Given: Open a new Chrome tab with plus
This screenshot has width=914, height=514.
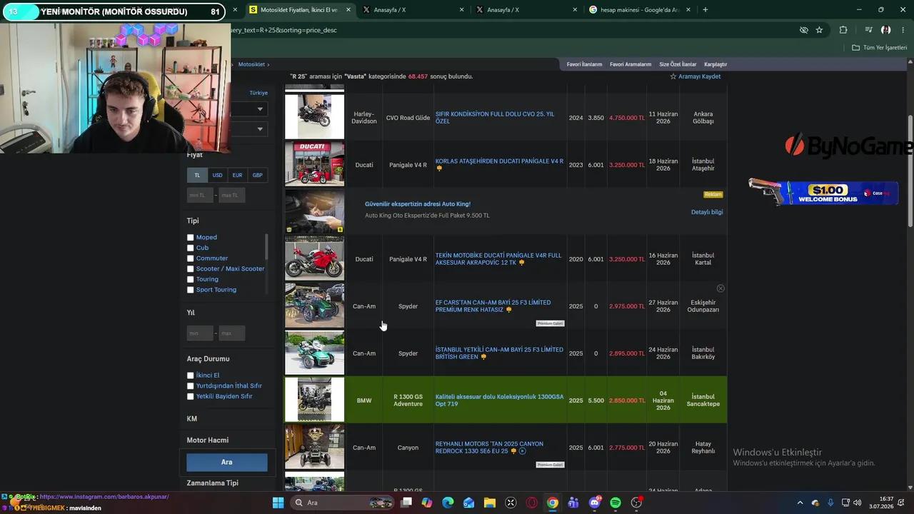Looking at the screenshot, I should (x=705, y=10).
